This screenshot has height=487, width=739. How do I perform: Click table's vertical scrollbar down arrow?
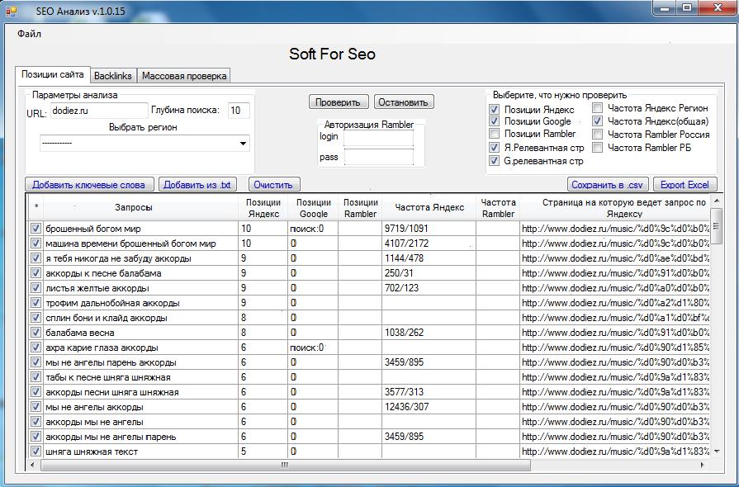click(717, 452)
